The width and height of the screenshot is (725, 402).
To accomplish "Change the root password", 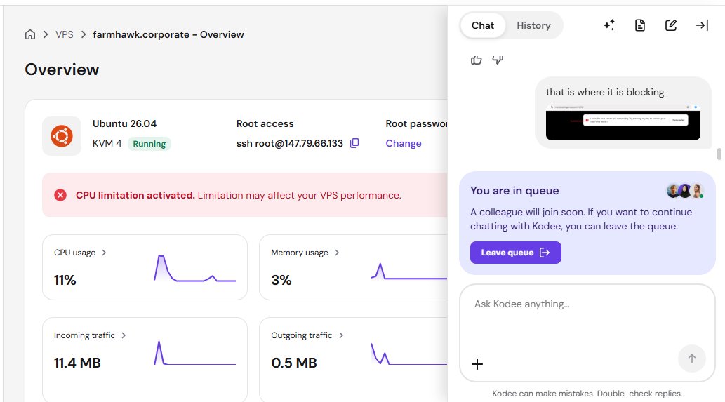I will [x=404, y=143].
